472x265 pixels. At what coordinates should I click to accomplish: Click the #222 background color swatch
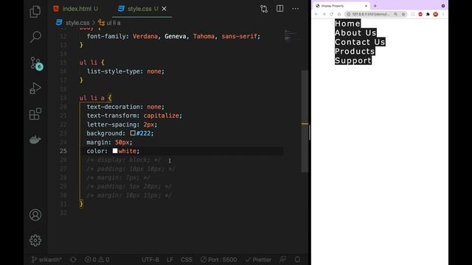coord(133,132)
